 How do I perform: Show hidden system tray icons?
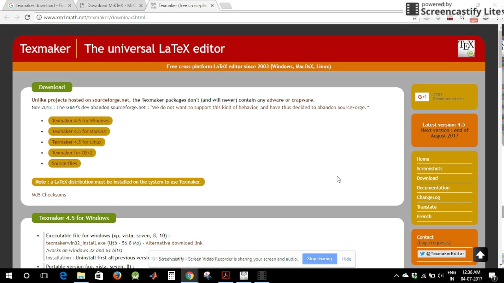397,276
